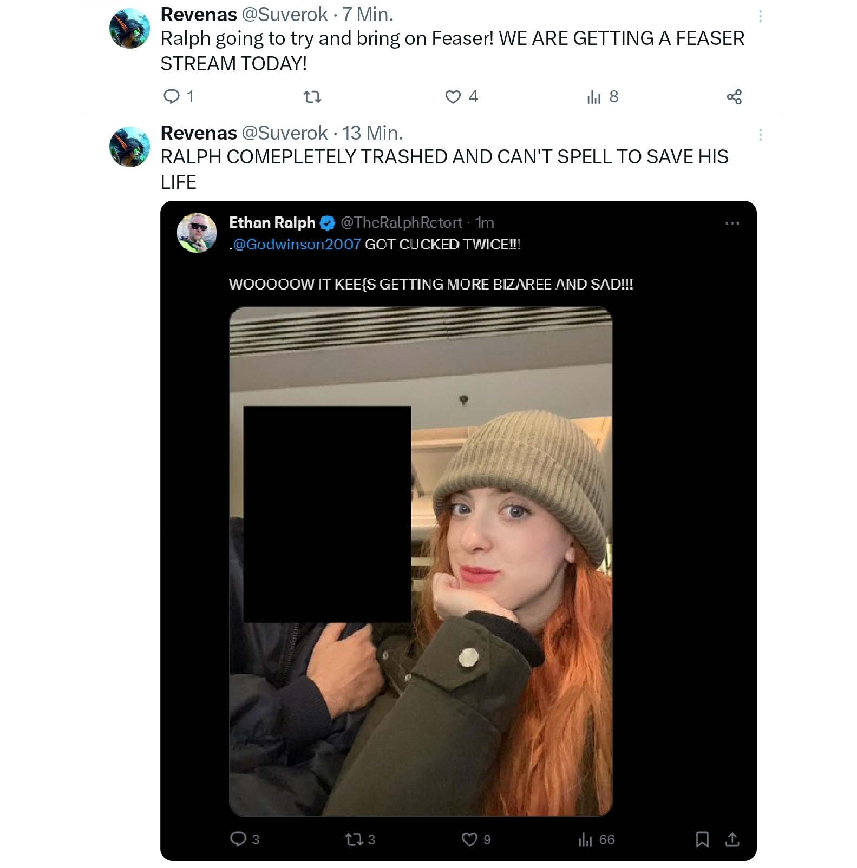Click the views icon showing 66

click(585, 839)
